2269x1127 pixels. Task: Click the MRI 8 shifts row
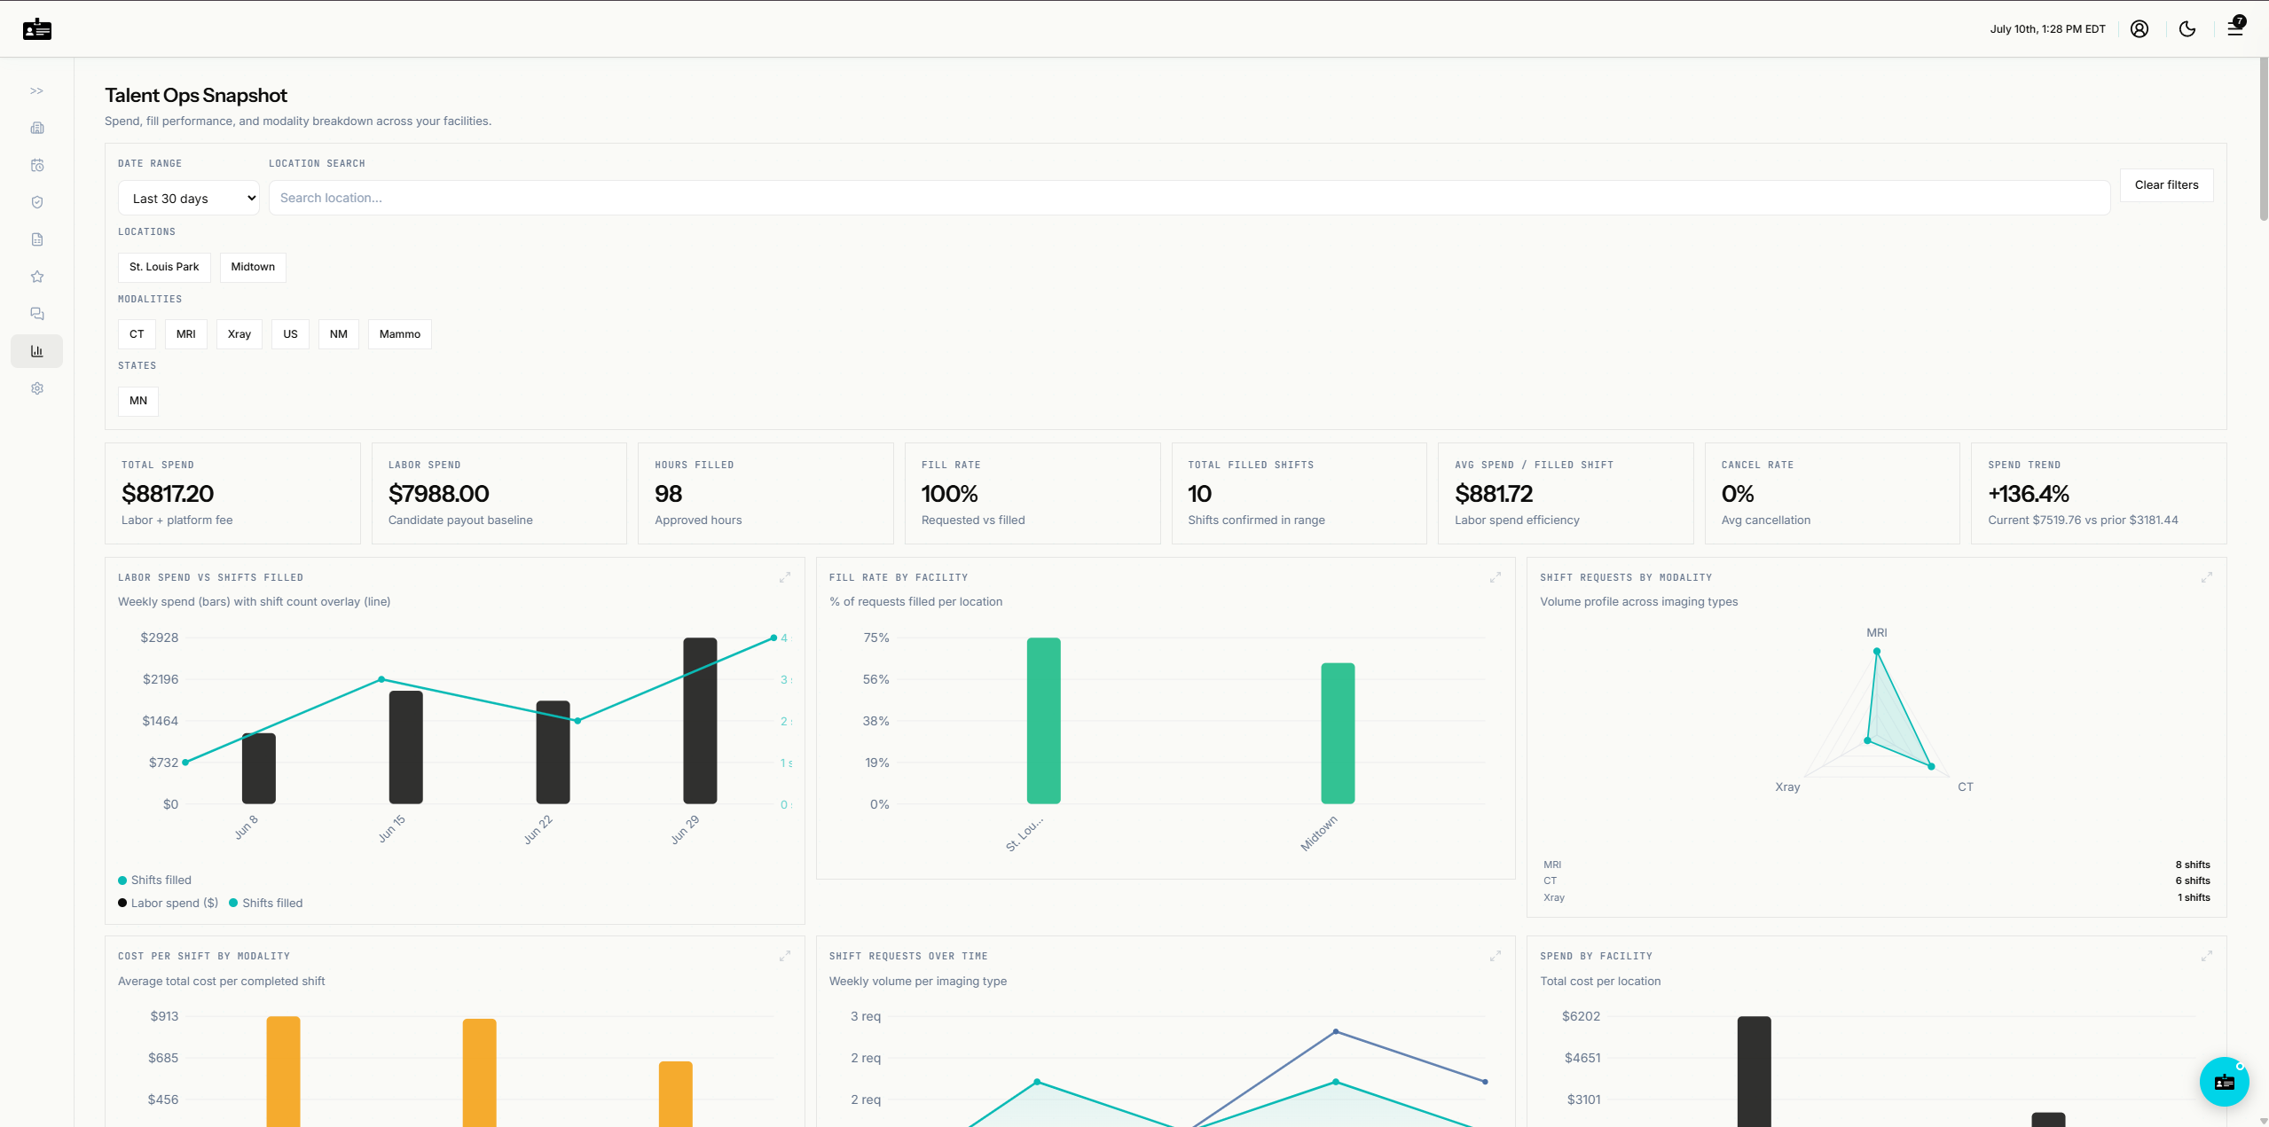(x=1876, y=865)
